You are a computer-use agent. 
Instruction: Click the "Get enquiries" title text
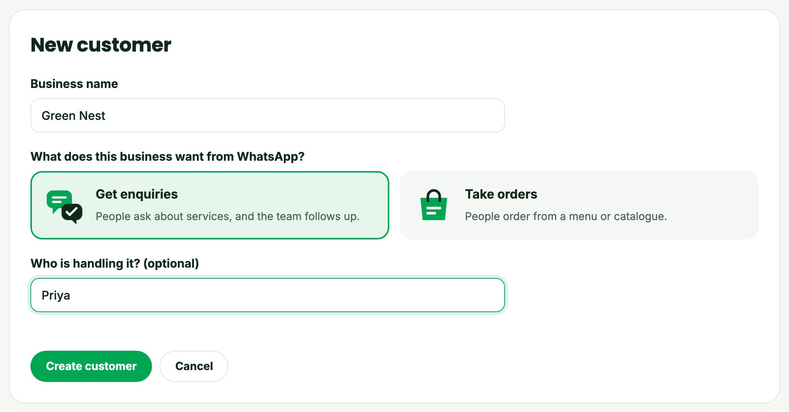136,194
